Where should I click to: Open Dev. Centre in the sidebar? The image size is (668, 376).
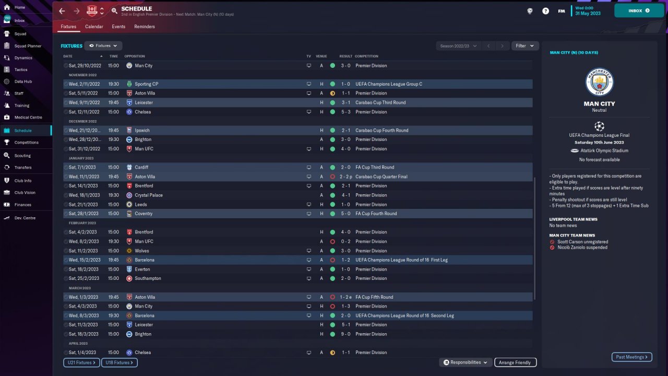(x=26, y=218)
